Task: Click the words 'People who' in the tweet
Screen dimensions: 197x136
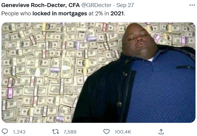Action: [x=16, y=14]
